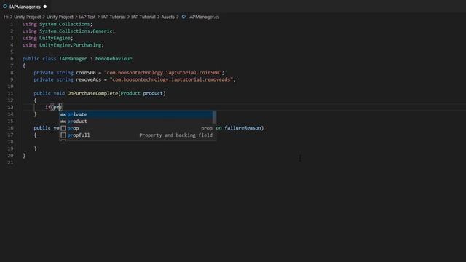Open first Unity Project breadcrumb segment

(x=28, y=17)
